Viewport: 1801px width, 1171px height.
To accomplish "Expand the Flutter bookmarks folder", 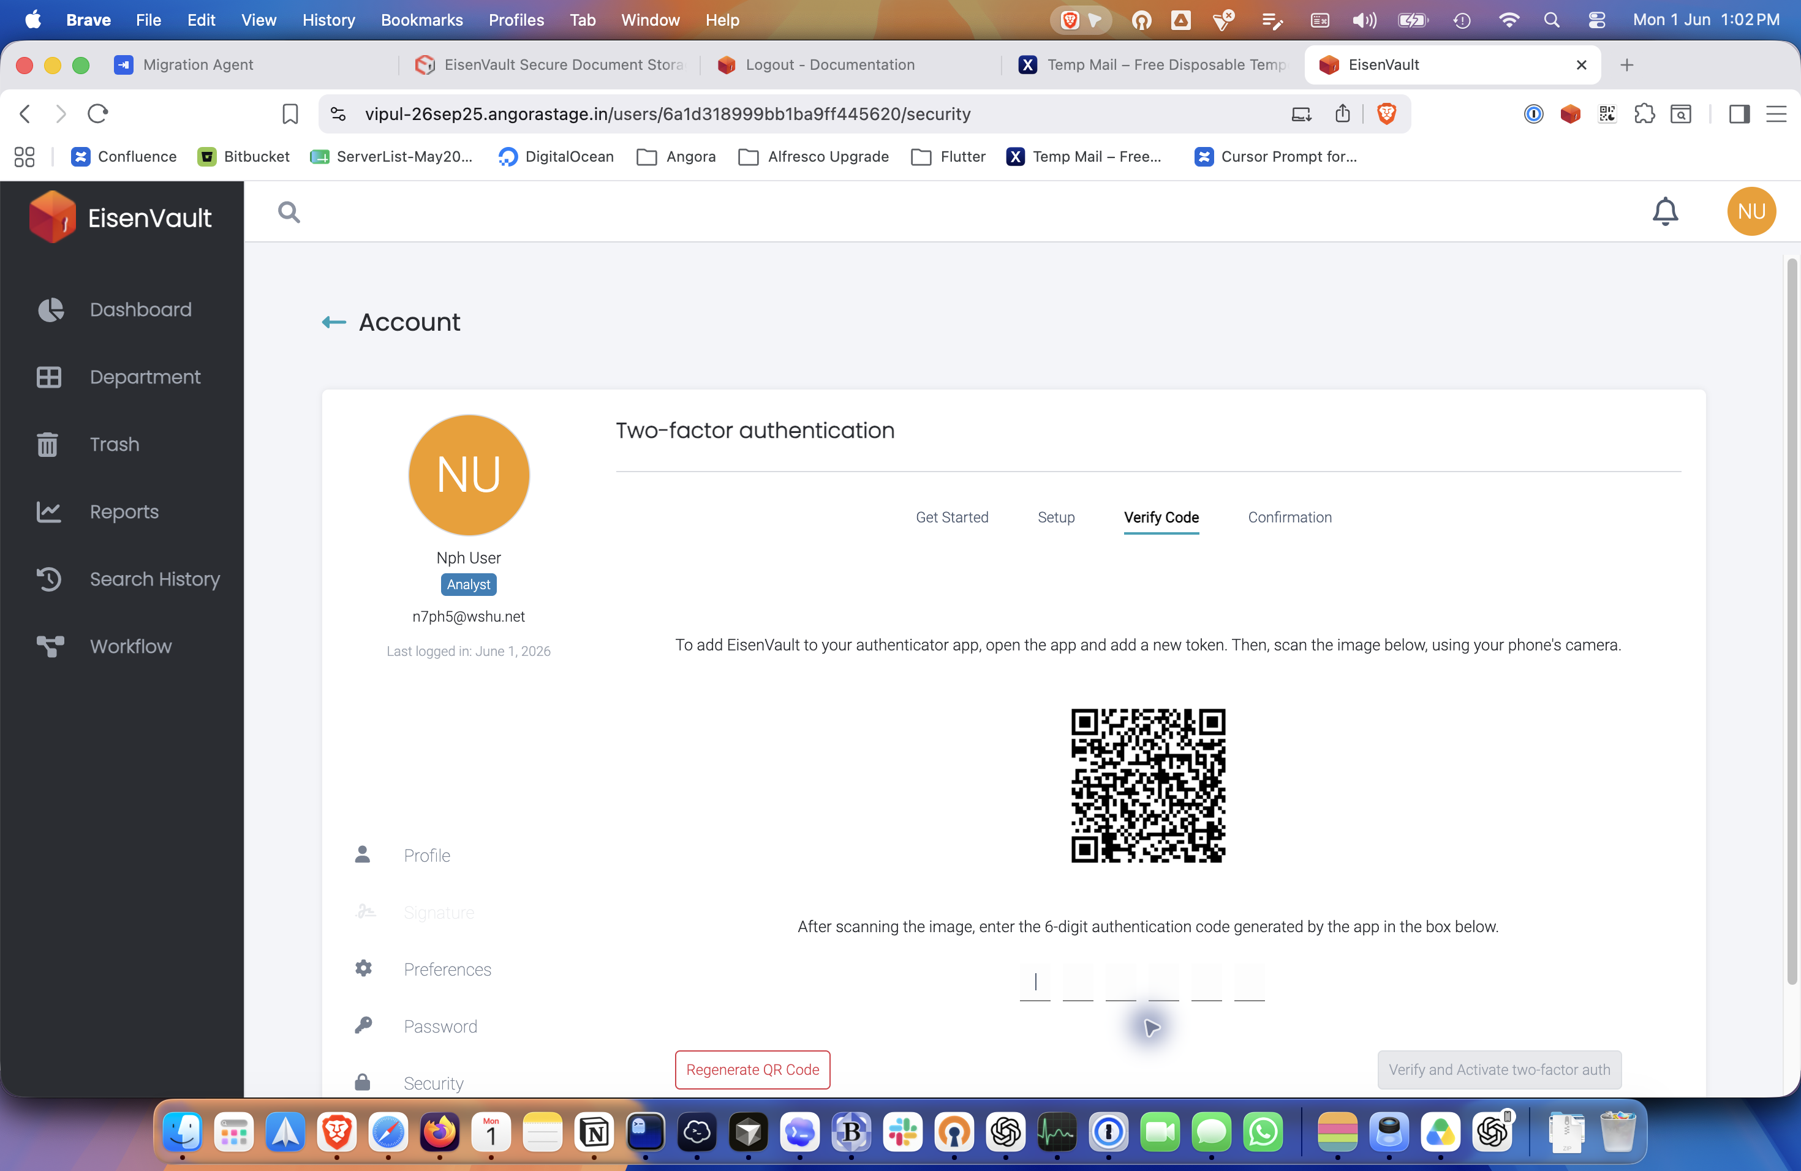I will (x=948, y=157).
